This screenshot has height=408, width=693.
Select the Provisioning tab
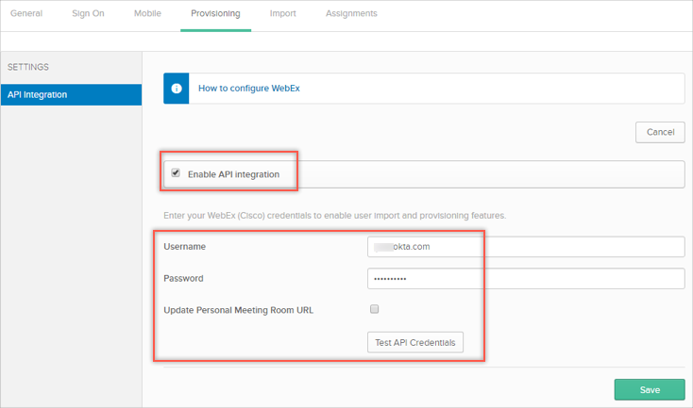tap(215, 14)
